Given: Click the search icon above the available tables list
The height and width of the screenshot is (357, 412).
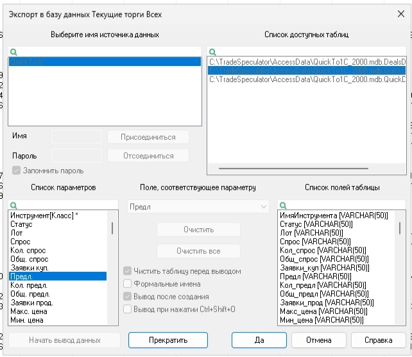Looking at the screenshot, I should click(212, 51).
